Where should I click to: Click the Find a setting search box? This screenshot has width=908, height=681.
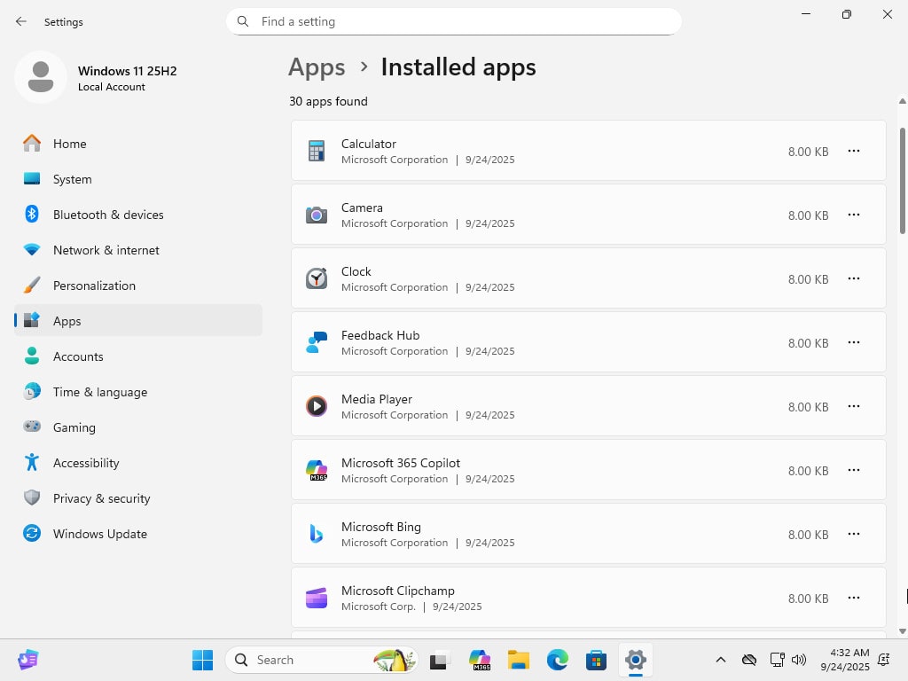pos(461,21)
